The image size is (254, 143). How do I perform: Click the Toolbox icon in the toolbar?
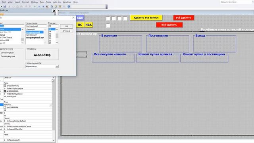coord(64,6)
